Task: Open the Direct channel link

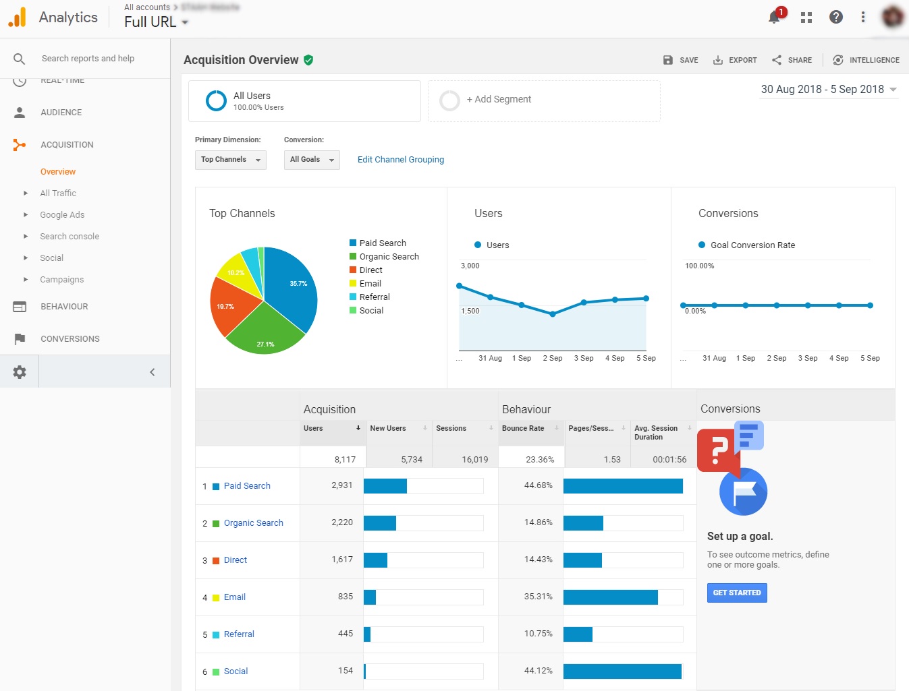Action: click(x=236, y=560)
